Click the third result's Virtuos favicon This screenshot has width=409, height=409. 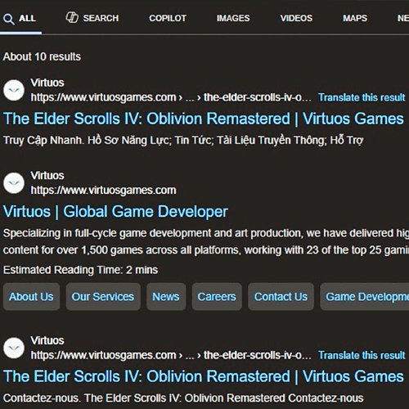pyautogui.click(x=14, y=348)
